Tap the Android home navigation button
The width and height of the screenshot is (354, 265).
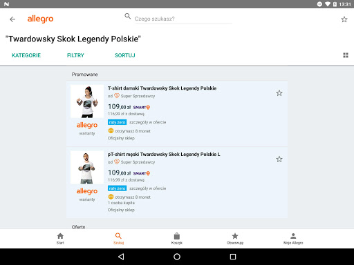pyautogui.click(x=177, y=257)
